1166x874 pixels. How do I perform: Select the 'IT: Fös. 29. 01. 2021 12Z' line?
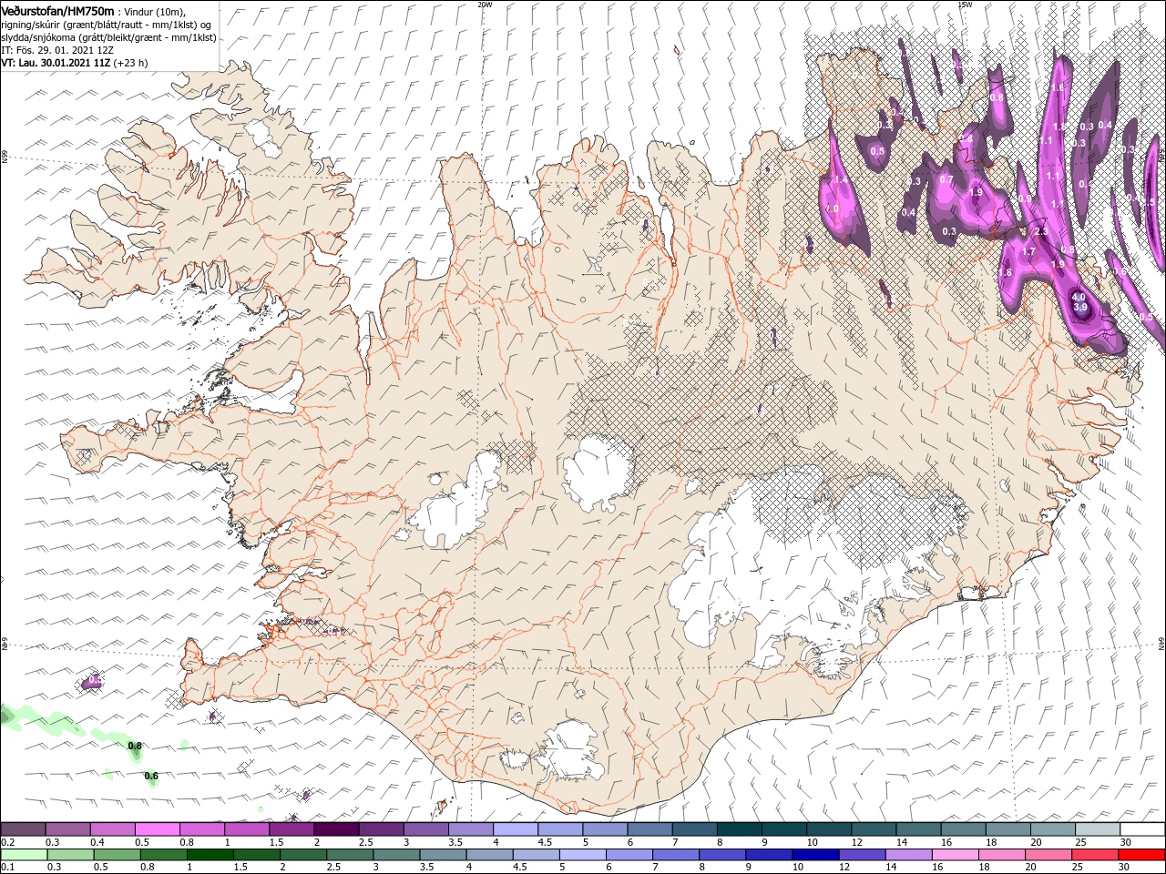coord(57,50)
